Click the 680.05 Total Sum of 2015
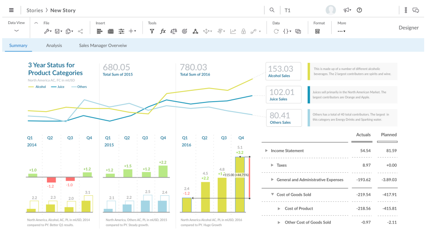The image size is (432, 247). pos(118,70)
